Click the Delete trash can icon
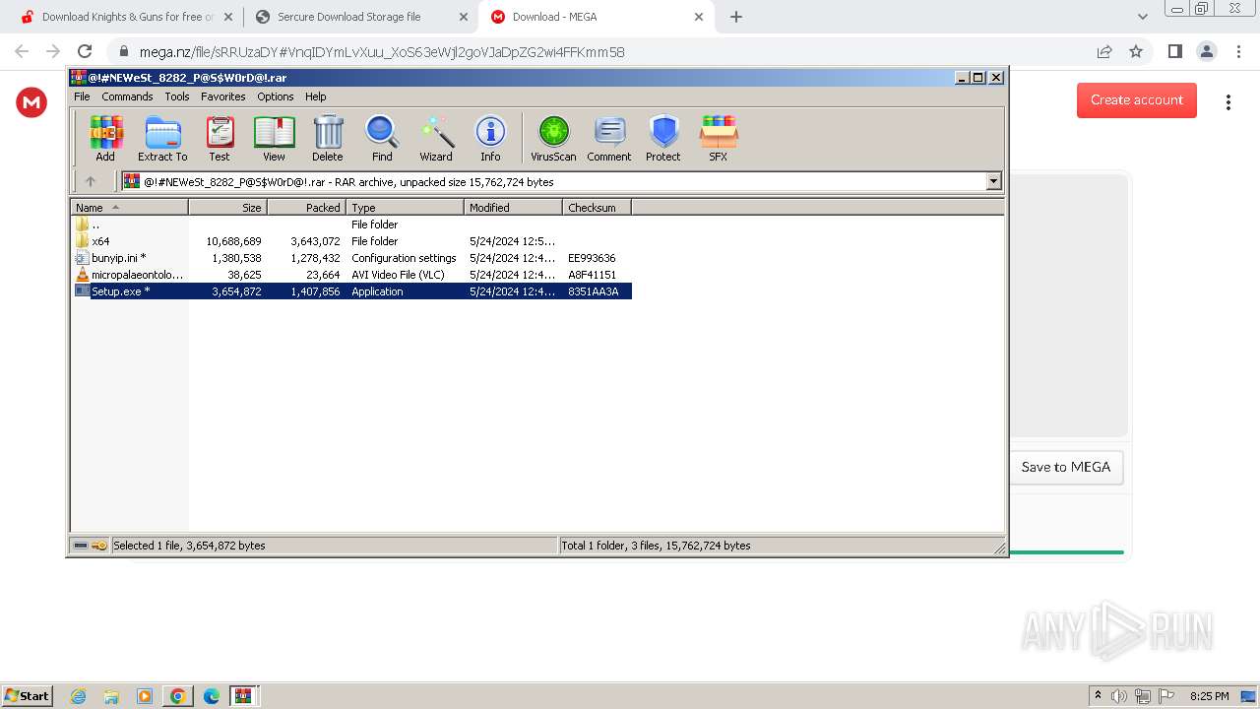 pos(328,138)
